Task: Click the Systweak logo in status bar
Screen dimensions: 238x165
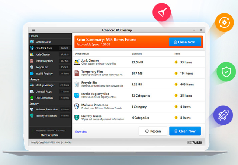Action: click(x=194, y=143)
